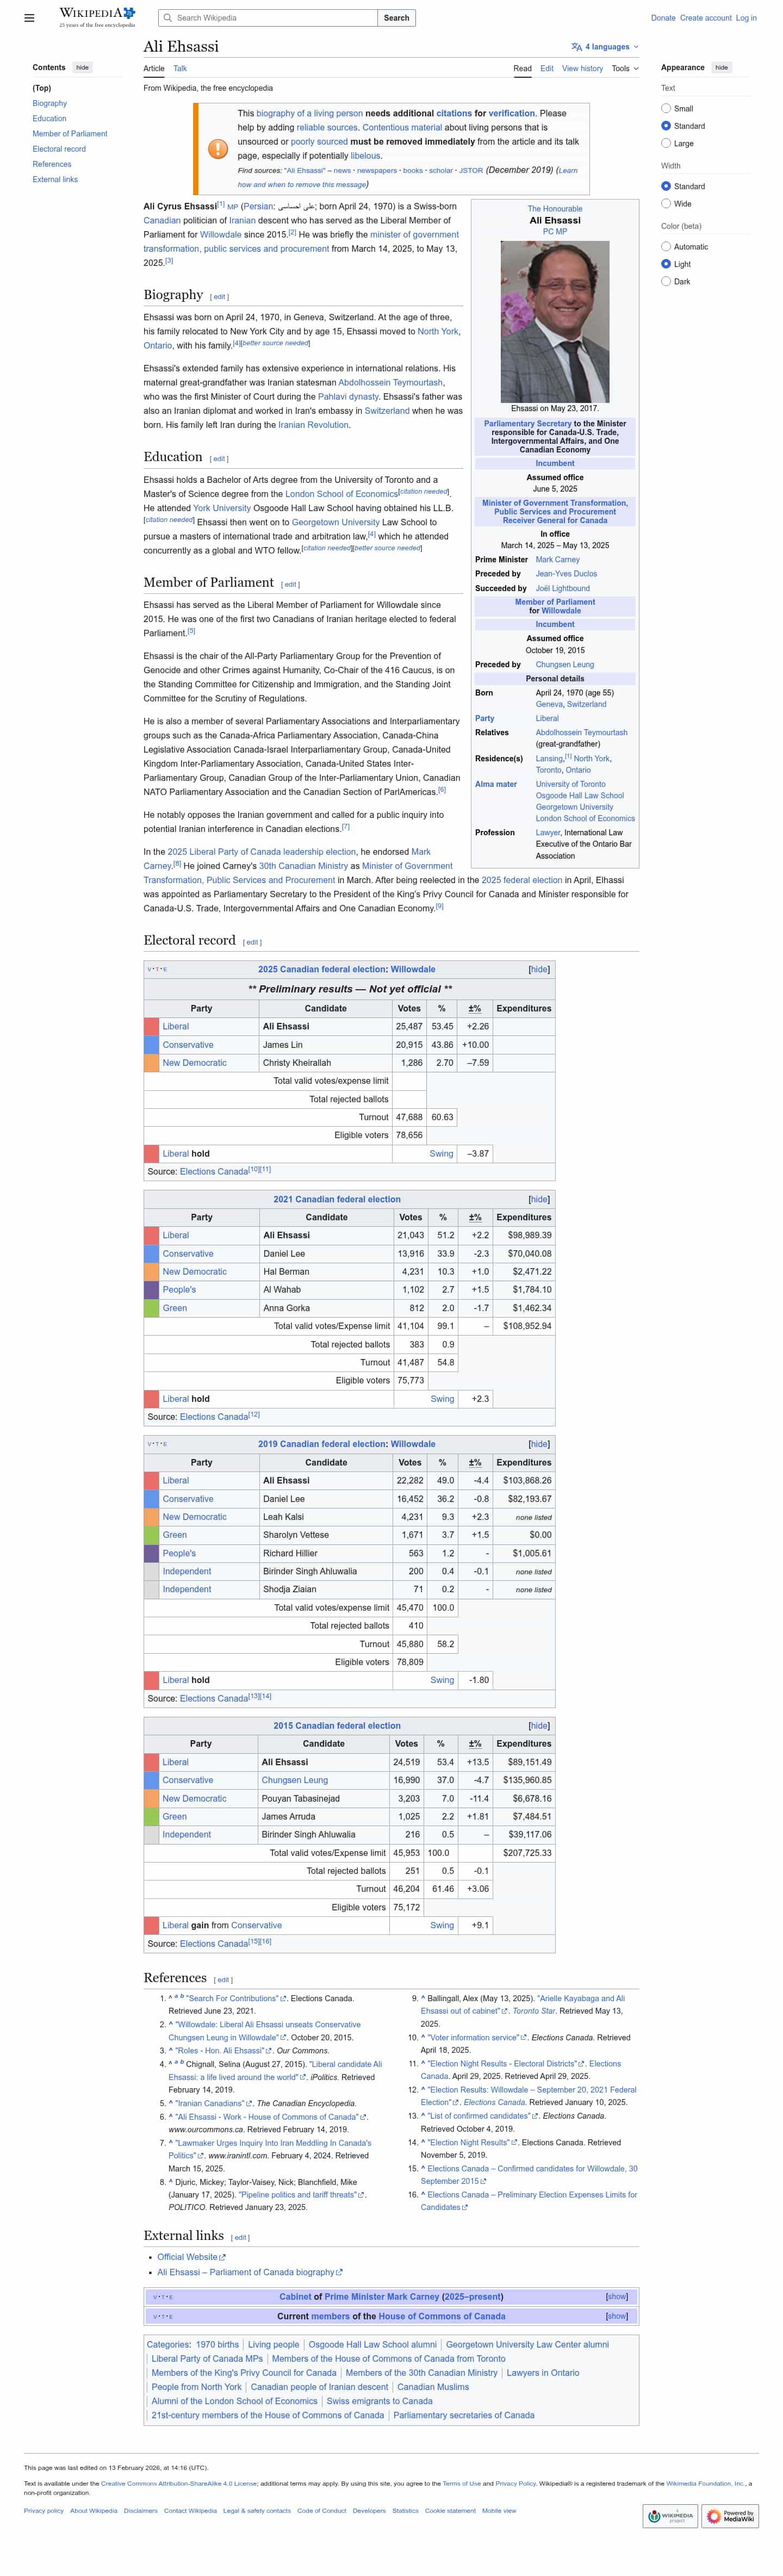The height and width of the screenshot is (2576, 783).
Task: Hide the 2021 Canadian federal election table
Action: point(539,1199)
